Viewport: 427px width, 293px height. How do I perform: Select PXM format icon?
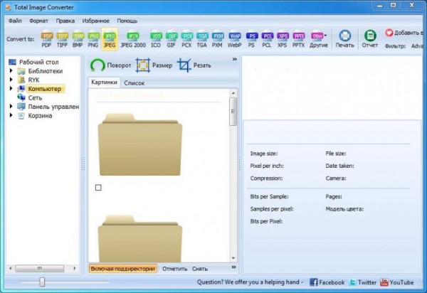pyautogui.click(x=217, y=39)
